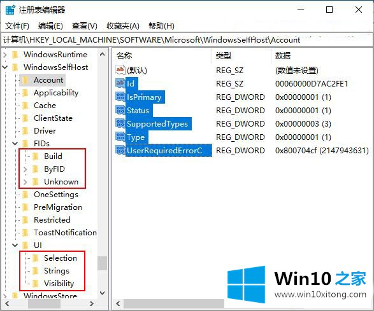
Task: Click the values pane horizontal scrollbar thumb
Action: tap(174, 303)
